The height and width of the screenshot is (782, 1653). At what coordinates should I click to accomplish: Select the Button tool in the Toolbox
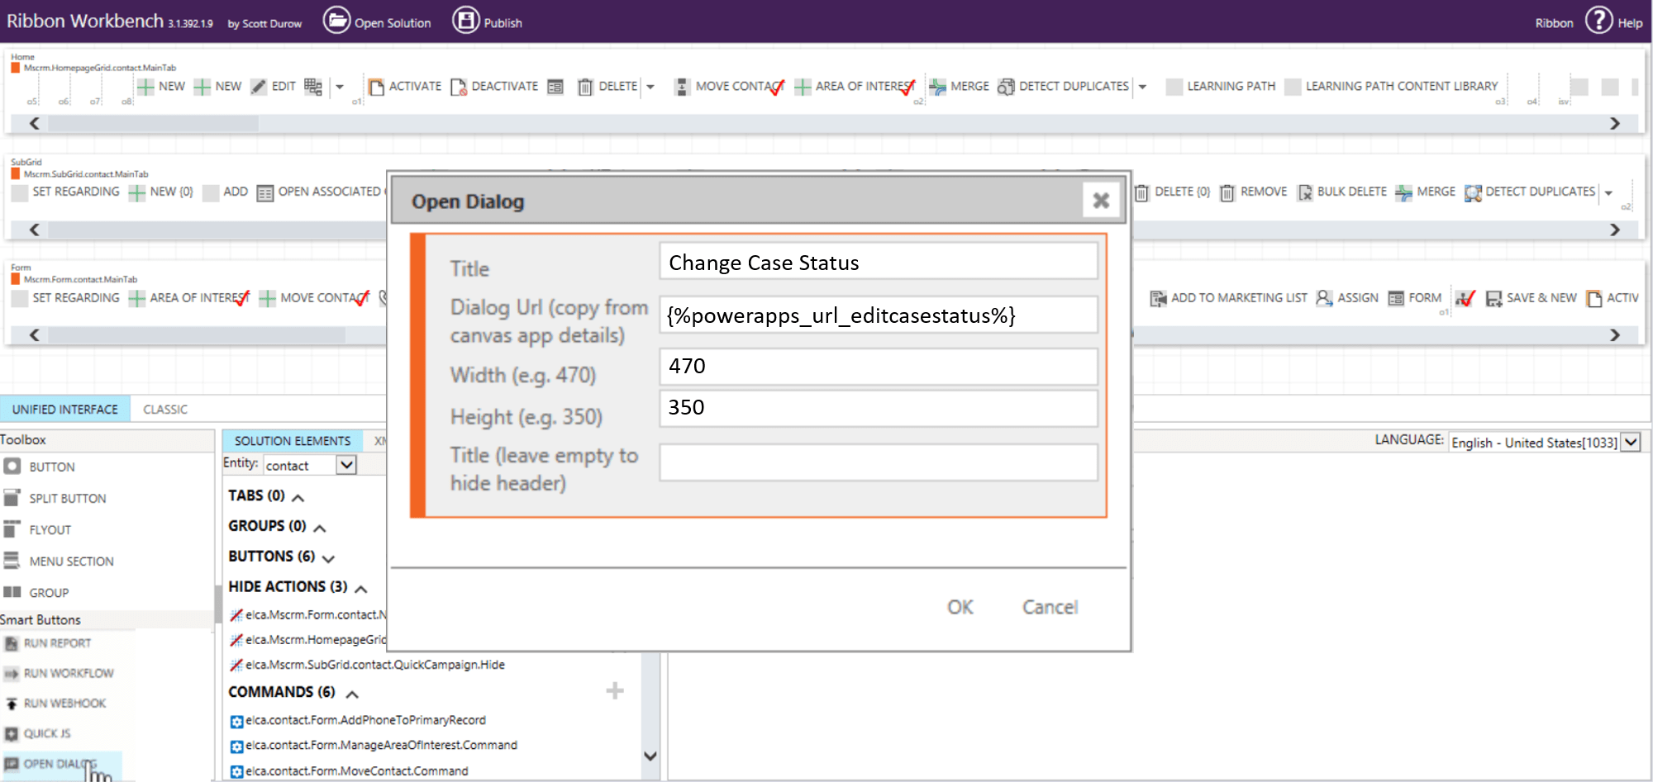tap(51, 467)
